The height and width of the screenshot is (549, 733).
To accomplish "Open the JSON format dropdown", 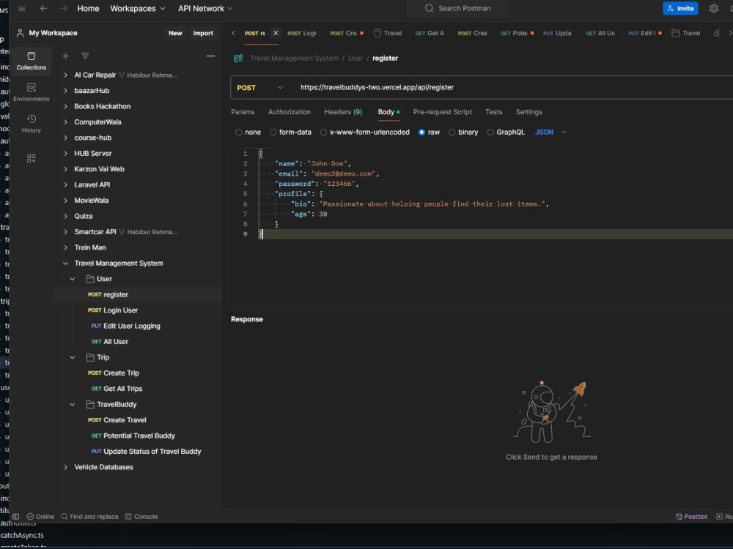I will click(x=550, y=132).
